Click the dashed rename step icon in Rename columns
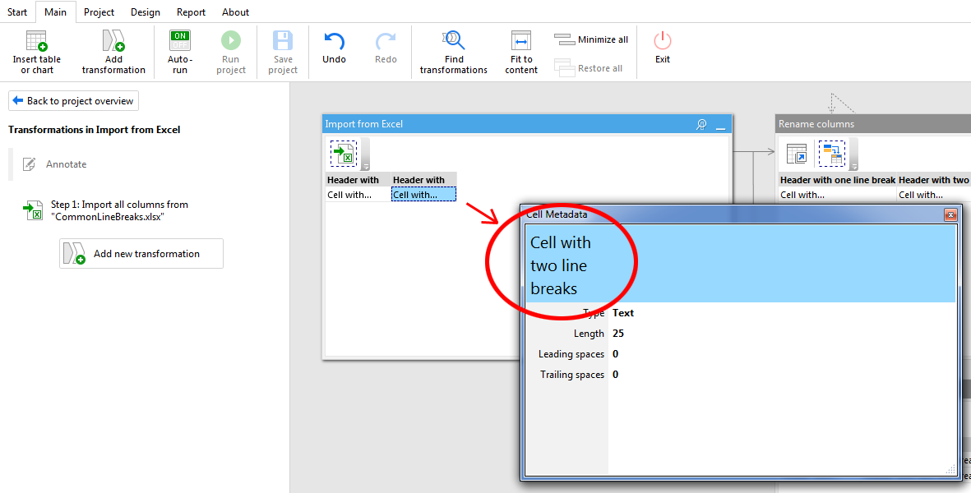Image resolution: width=971 pixels, height=493 pixels. pos(832,154)
